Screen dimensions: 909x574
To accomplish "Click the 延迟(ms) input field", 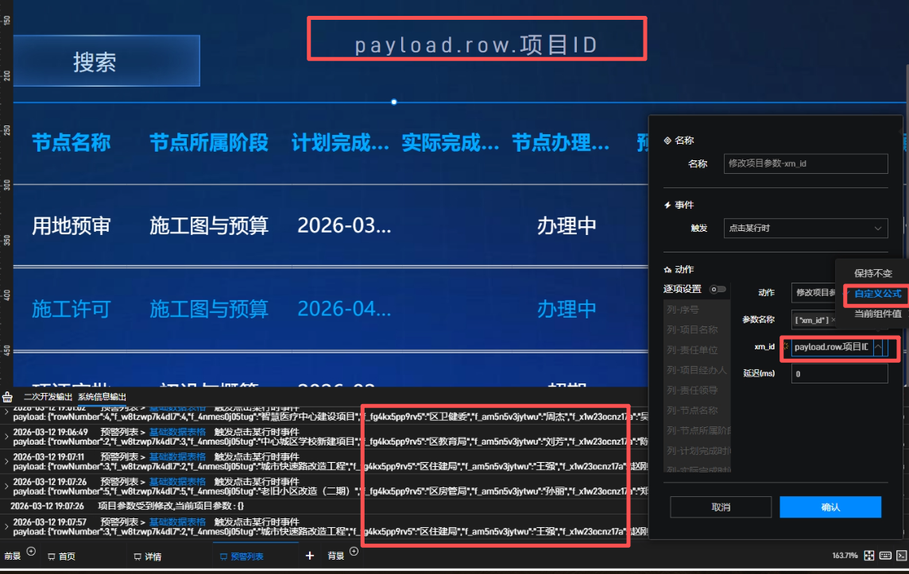I will (838, 374).
